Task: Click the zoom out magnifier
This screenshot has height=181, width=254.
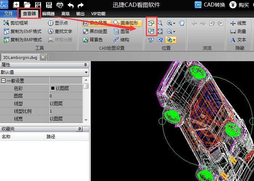Action: (x=169, y=31)
